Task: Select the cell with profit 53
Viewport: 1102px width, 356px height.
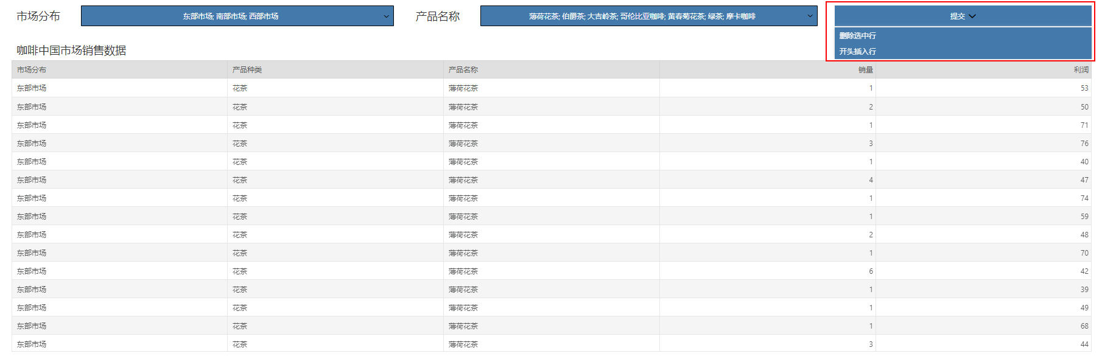Action: pyautogui.click(x=1084, y=88)
